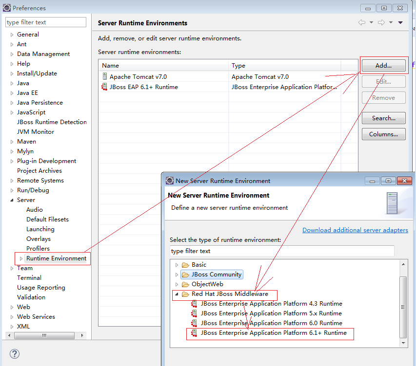Expand the Java EE tree node
The image size is (416, 366).
coord(12,93)
